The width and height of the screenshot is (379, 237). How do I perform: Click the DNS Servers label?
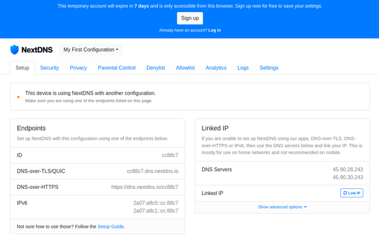(217, 170)
